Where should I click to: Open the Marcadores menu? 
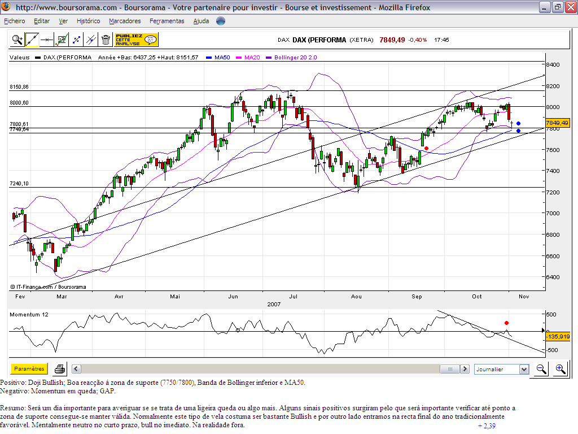(125, 21)
